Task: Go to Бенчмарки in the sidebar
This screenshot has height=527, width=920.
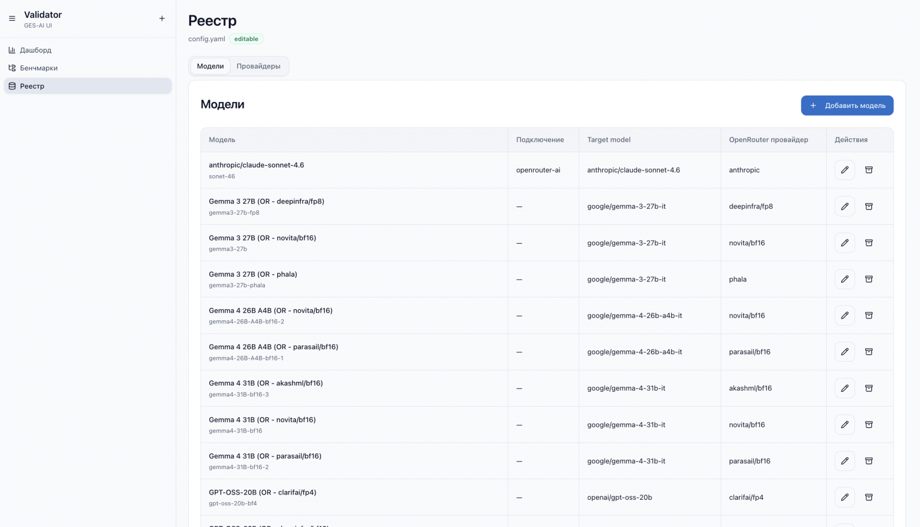Action: click(x=38, y=68)
